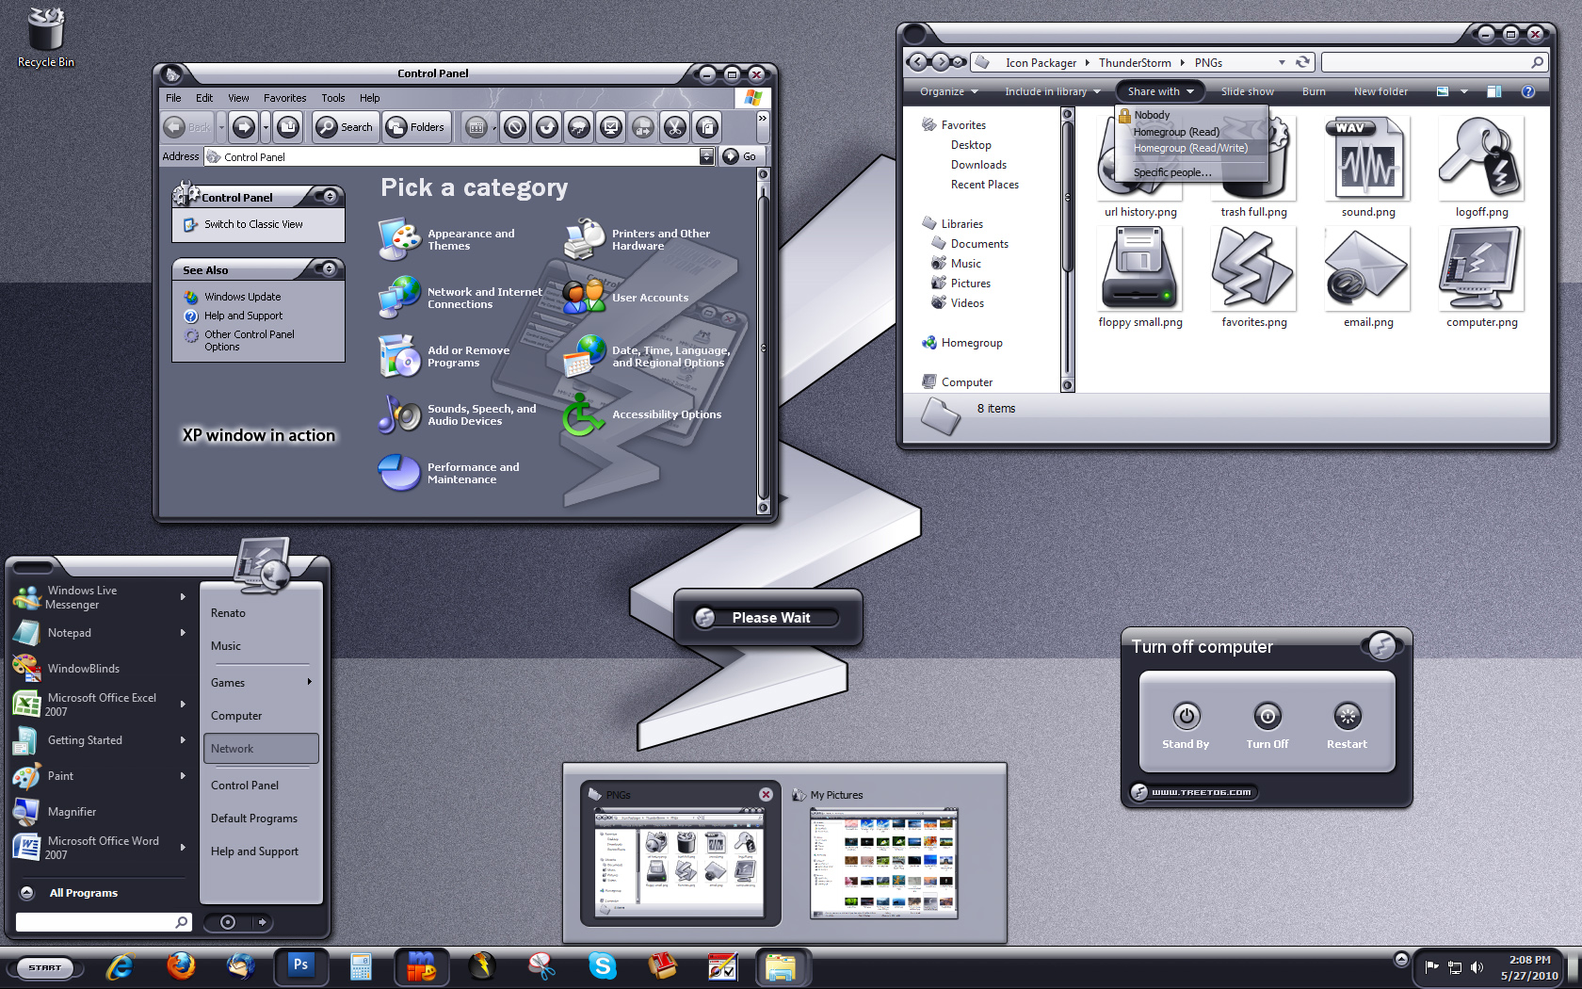Screen dimensions: 1582x989
Task: Click Switch to Classic View link
Action: click(x=253, y=224)
